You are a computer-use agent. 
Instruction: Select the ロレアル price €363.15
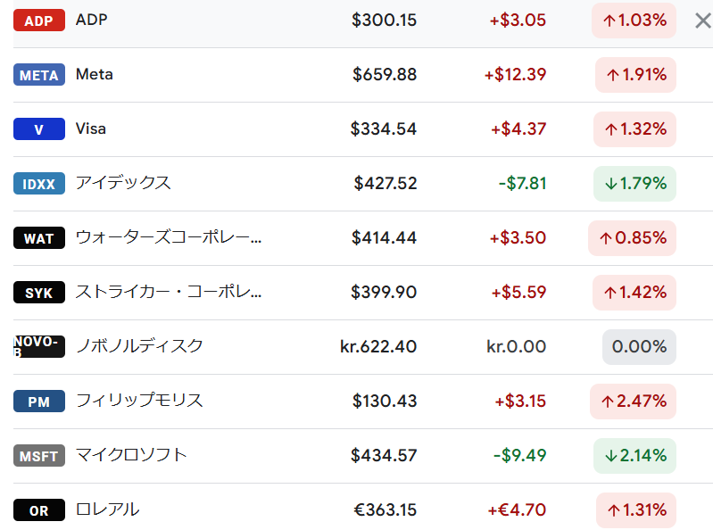click(385, 510)
